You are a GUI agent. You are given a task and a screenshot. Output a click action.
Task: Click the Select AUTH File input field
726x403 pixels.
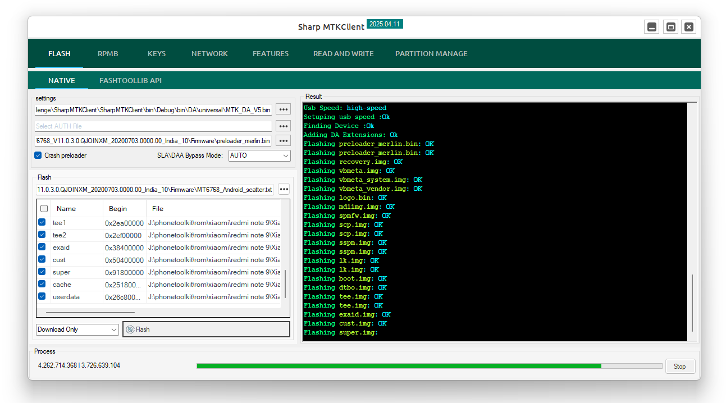point(153,126)
